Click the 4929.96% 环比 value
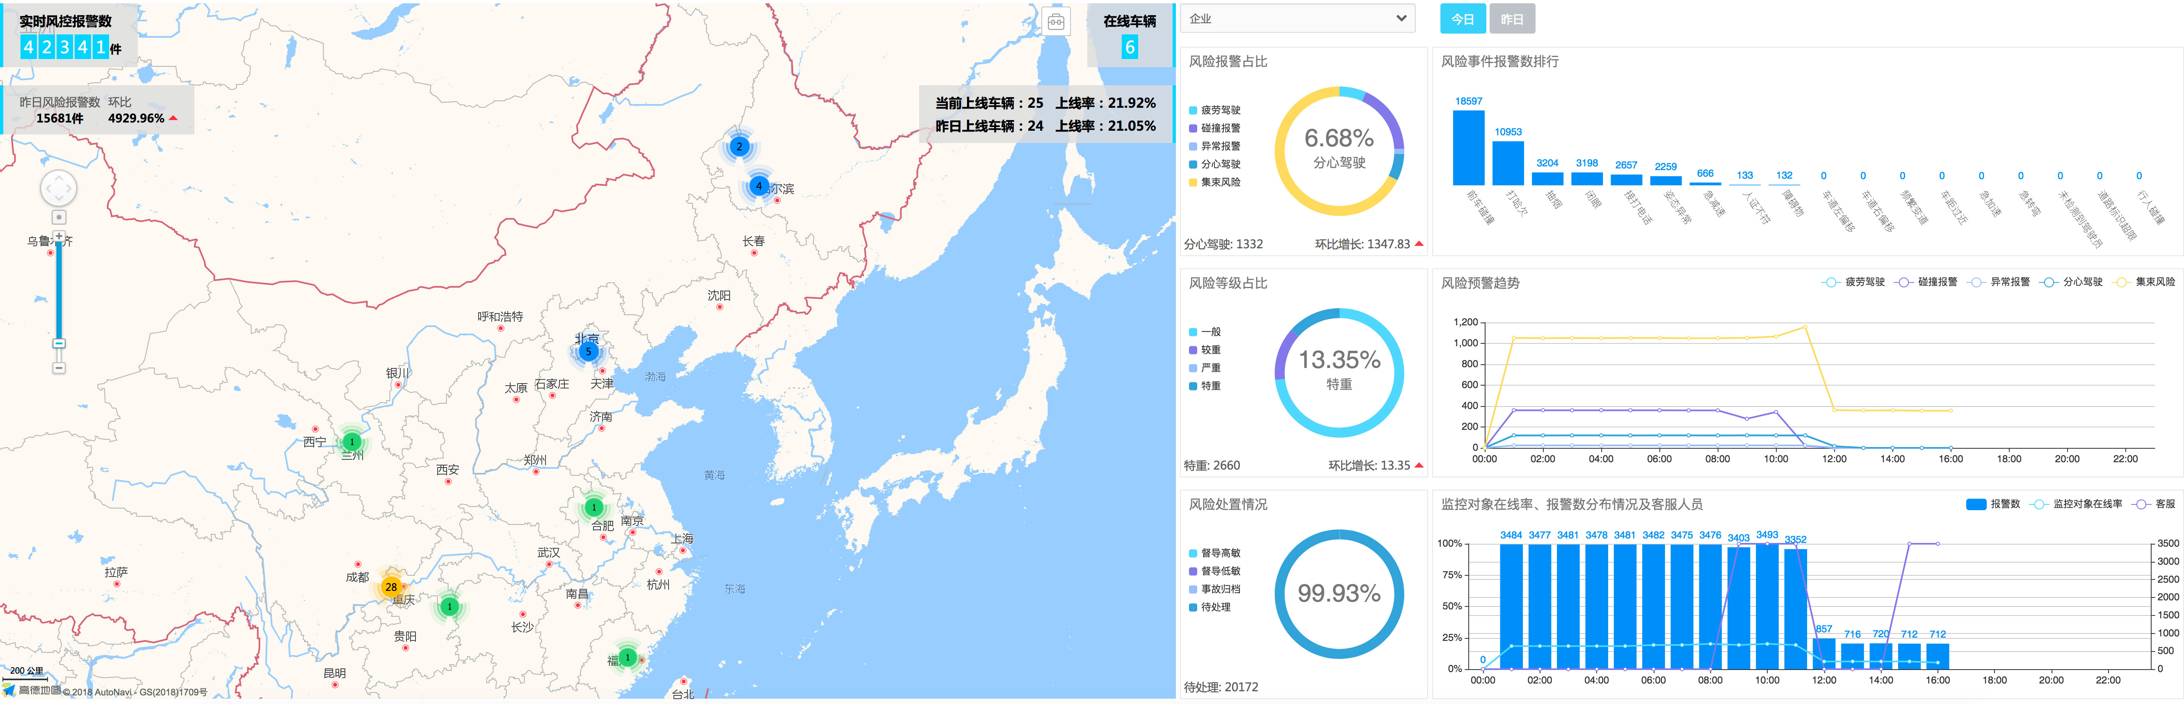Image resolution: width=2184 pixels, height=704 pixels. tap(137, 118)
